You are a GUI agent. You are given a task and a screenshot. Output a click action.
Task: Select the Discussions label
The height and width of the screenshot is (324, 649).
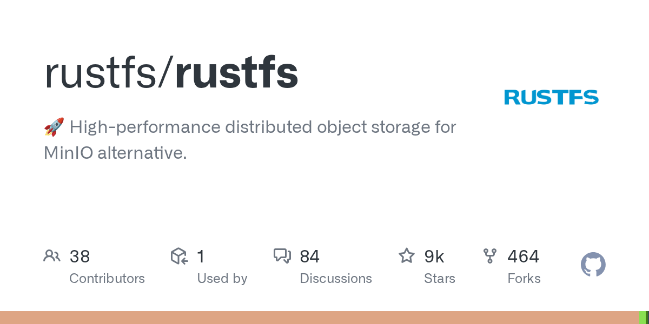click(x=336, y=279)
